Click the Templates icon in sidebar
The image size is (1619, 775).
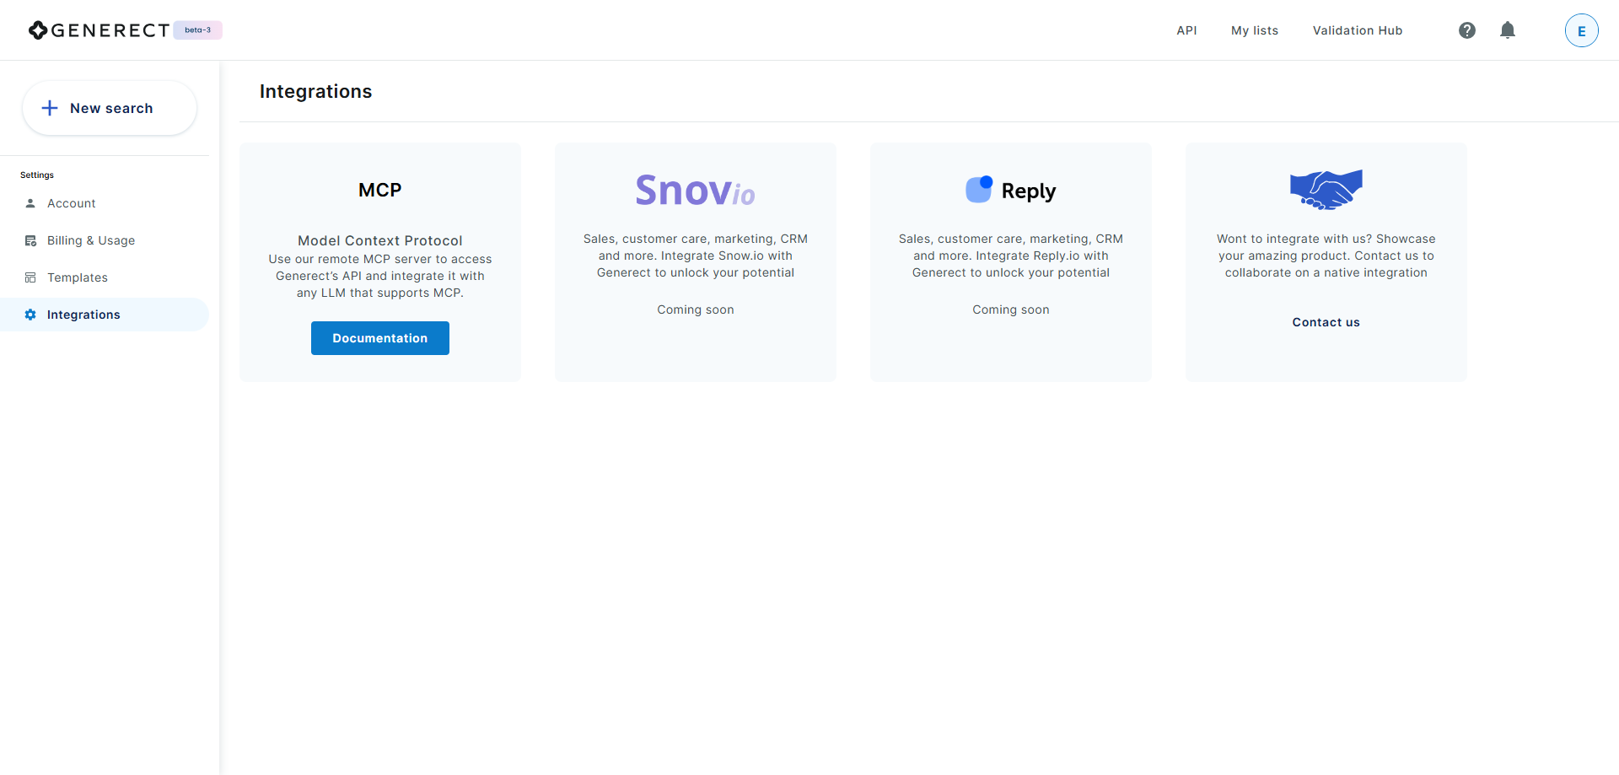(30, 277)
